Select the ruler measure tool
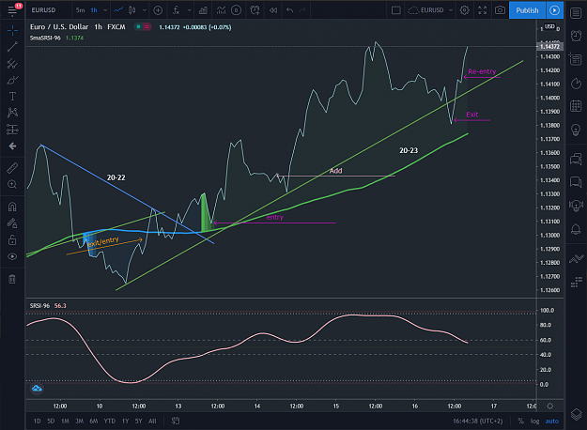The width and height of the screenshot is (587, 430). pyautogui.click(x=12, y=168)
